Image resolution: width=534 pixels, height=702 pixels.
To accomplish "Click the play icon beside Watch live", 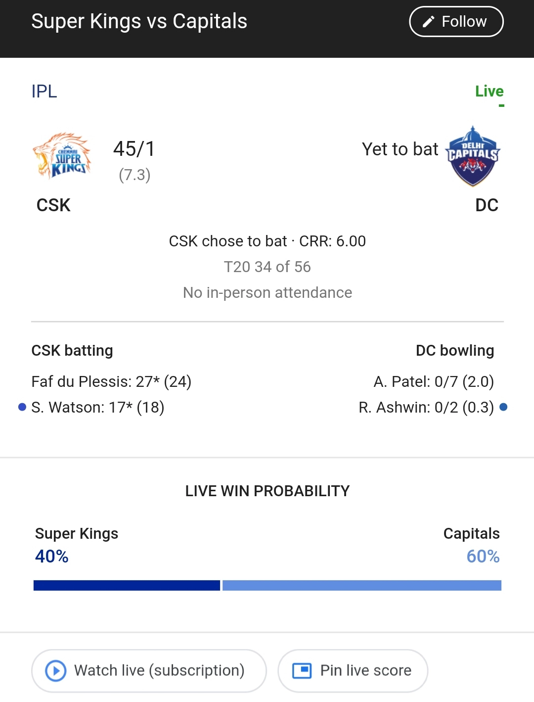I will pos(56,671).
